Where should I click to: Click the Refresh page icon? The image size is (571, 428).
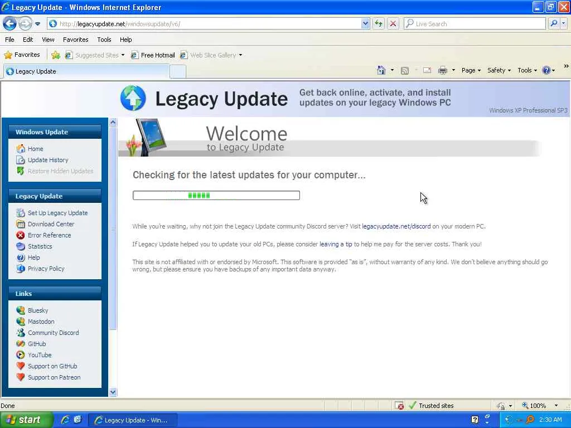(379, 24)
